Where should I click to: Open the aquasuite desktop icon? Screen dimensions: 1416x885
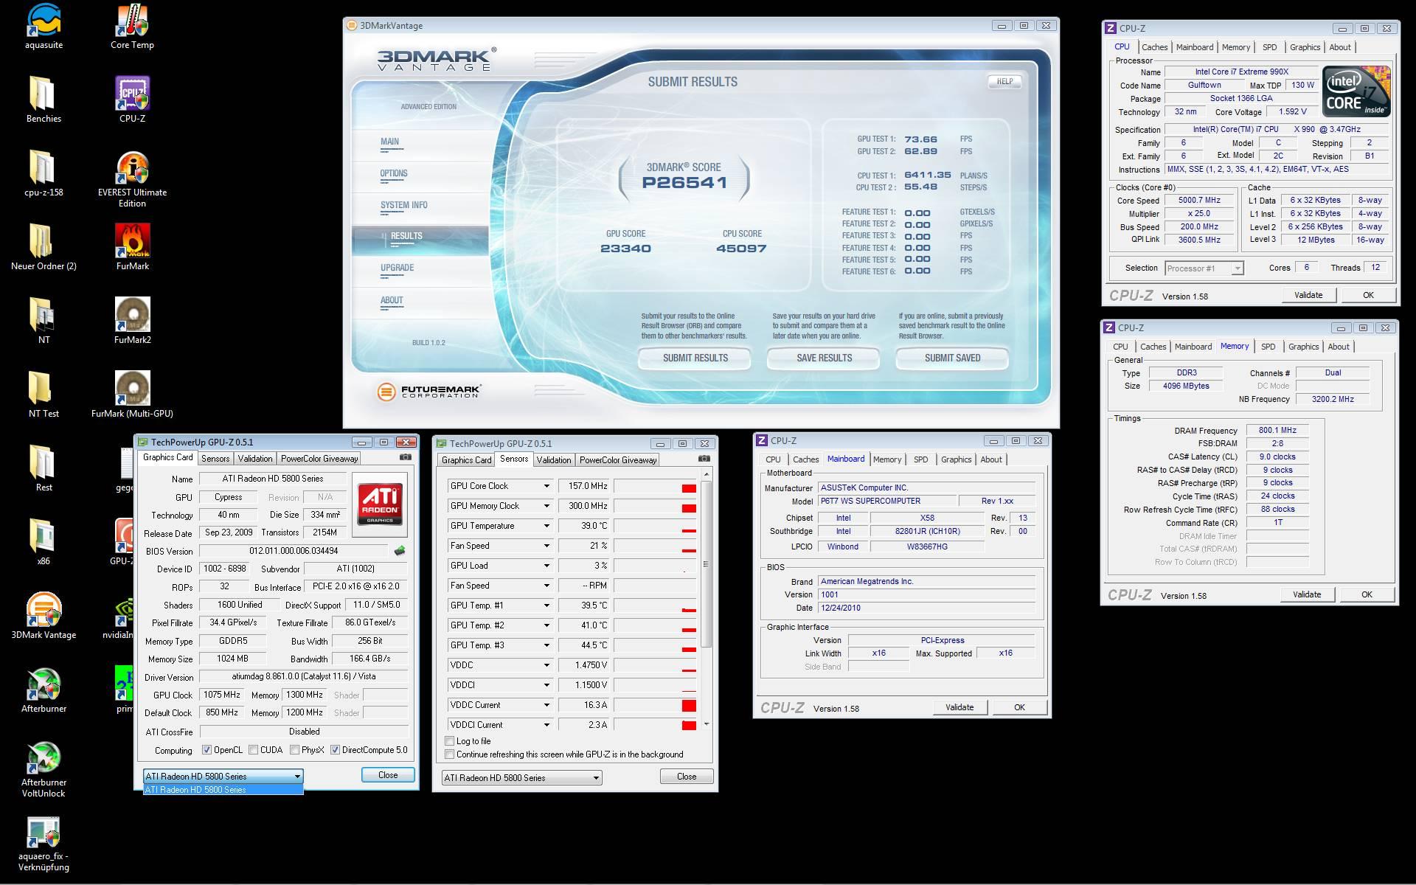tap(44, 27)
